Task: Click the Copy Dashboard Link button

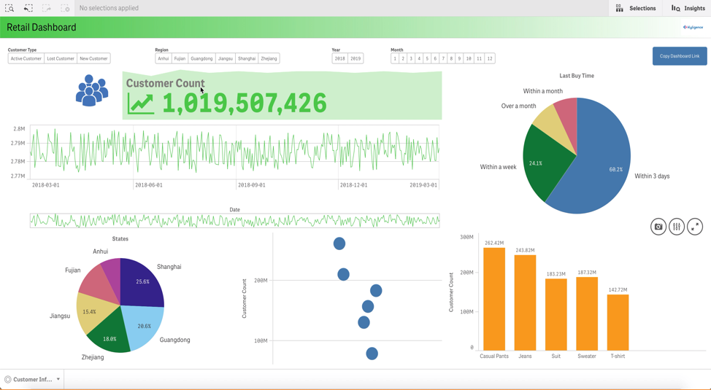Action: point(679,56)
